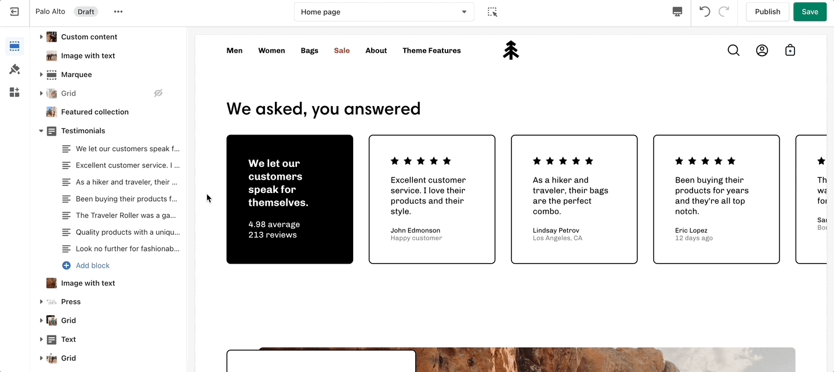834x372 pixels.
Task: Expand the Marquee section
Action: [41, 75]
